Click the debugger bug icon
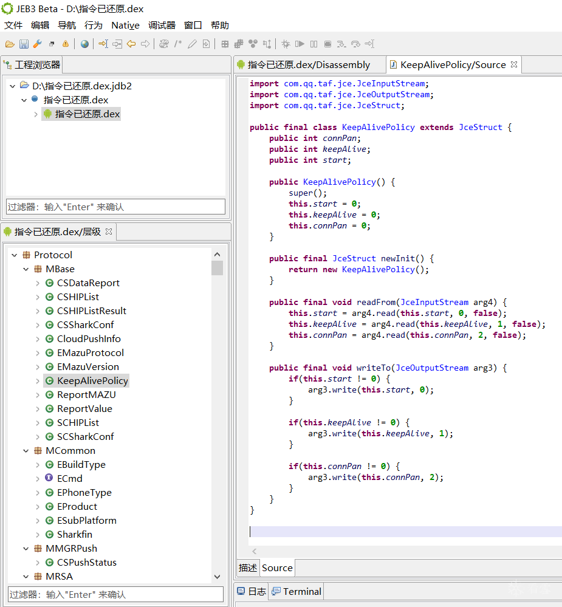 [x=286, y=44]
